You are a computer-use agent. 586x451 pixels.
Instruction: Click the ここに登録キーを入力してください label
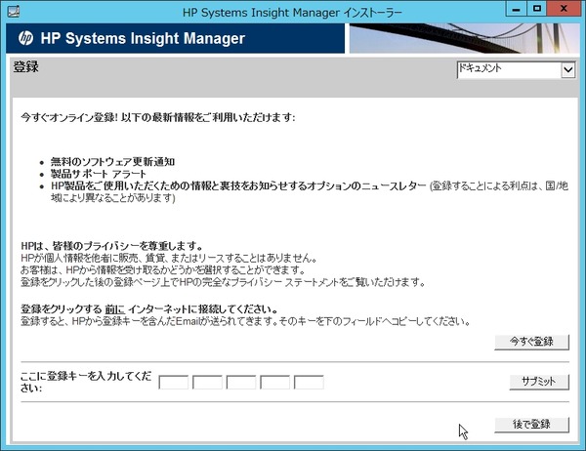point(86,382)
